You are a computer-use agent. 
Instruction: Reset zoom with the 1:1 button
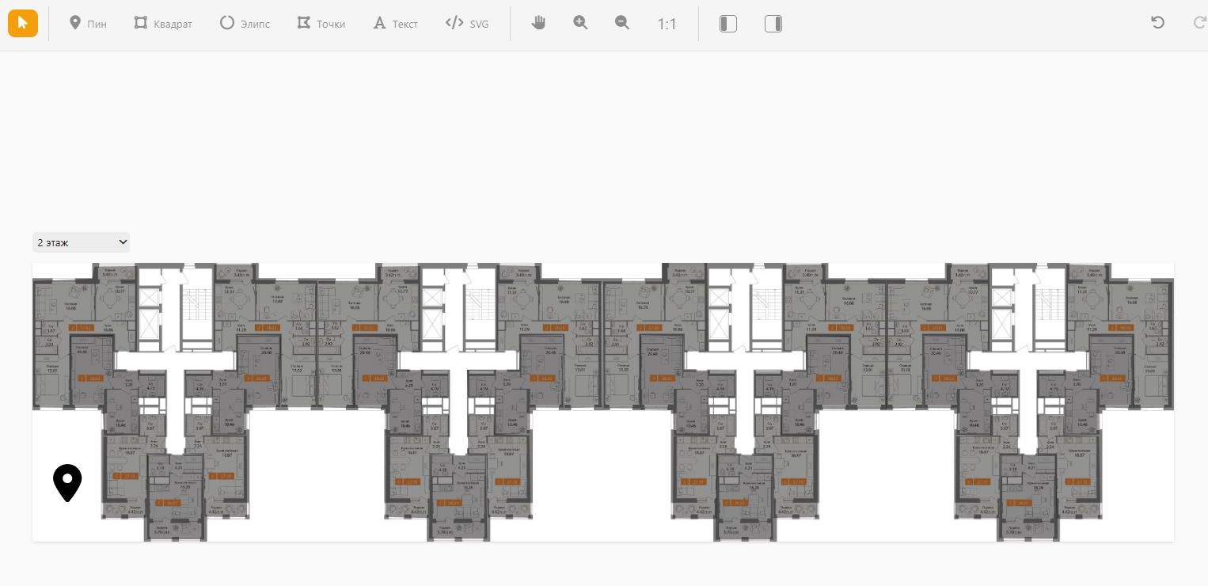pos(667,24)
